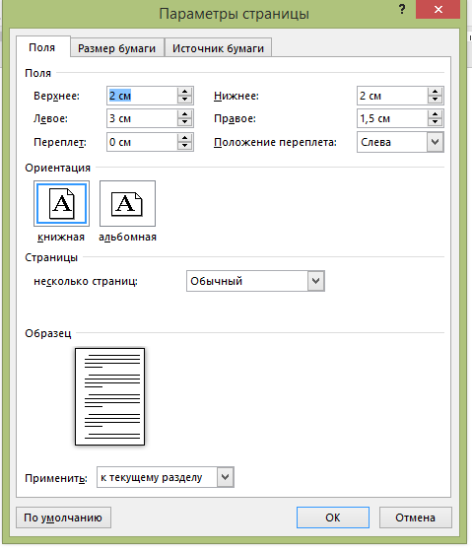Expand the несколько страниц dropdown
The width and height of the screenshot is (472, 552).
(x=315, y=281)
